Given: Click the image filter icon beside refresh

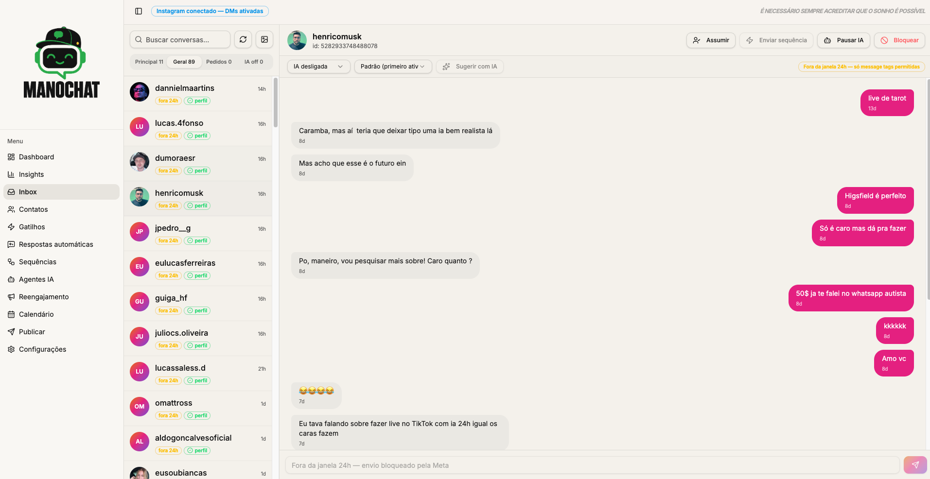Looking at the screenshot, I should tap(264, 40).
